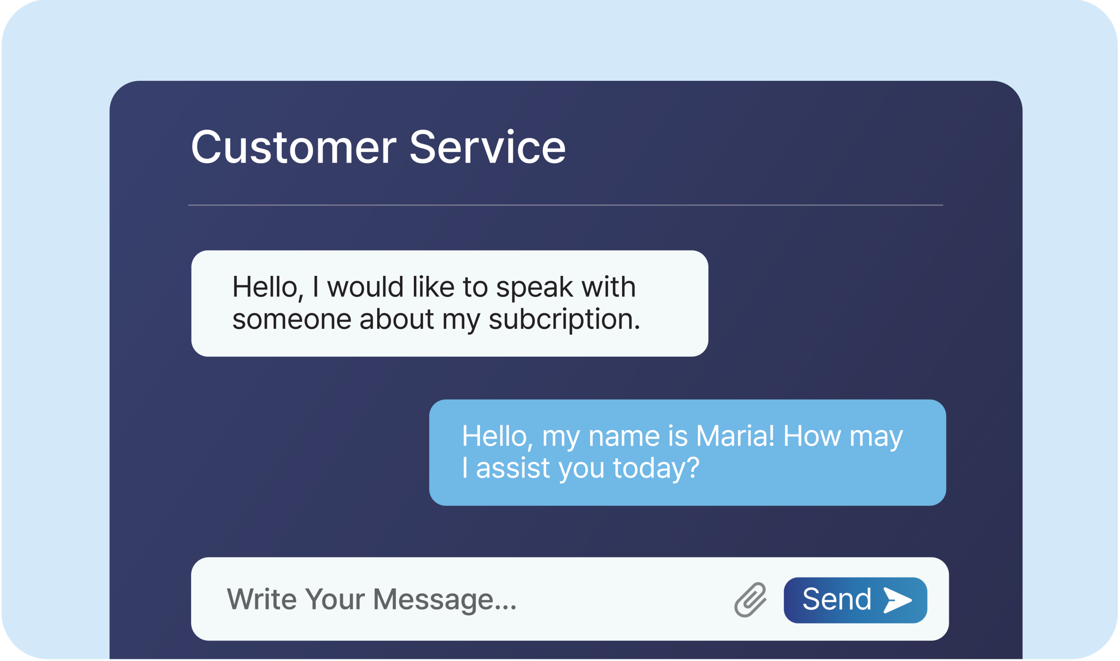Image resolution: width=1120 pixels, height=661 pixels.
Task: Click the word "Service" in the title
Action: [x=487, y=147]
